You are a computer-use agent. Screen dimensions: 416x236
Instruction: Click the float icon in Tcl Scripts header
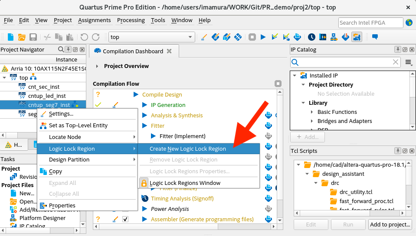[x=405, y=151]
